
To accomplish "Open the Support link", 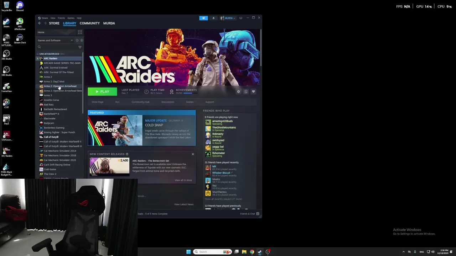I will (209, 102).
